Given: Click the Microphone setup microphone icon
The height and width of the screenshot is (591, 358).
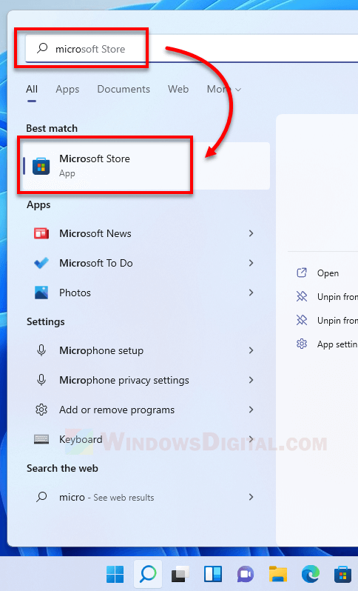Looking at the screenshot, I should coord(41,350).
